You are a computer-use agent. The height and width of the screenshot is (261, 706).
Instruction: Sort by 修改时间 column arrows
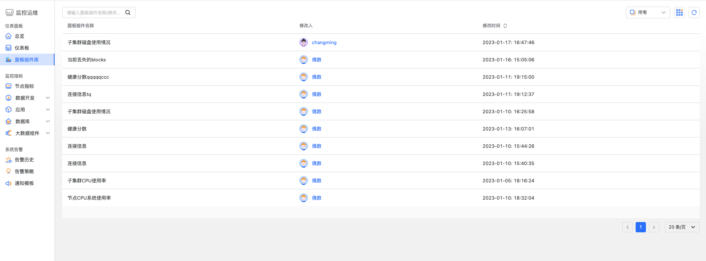[505, 26]
